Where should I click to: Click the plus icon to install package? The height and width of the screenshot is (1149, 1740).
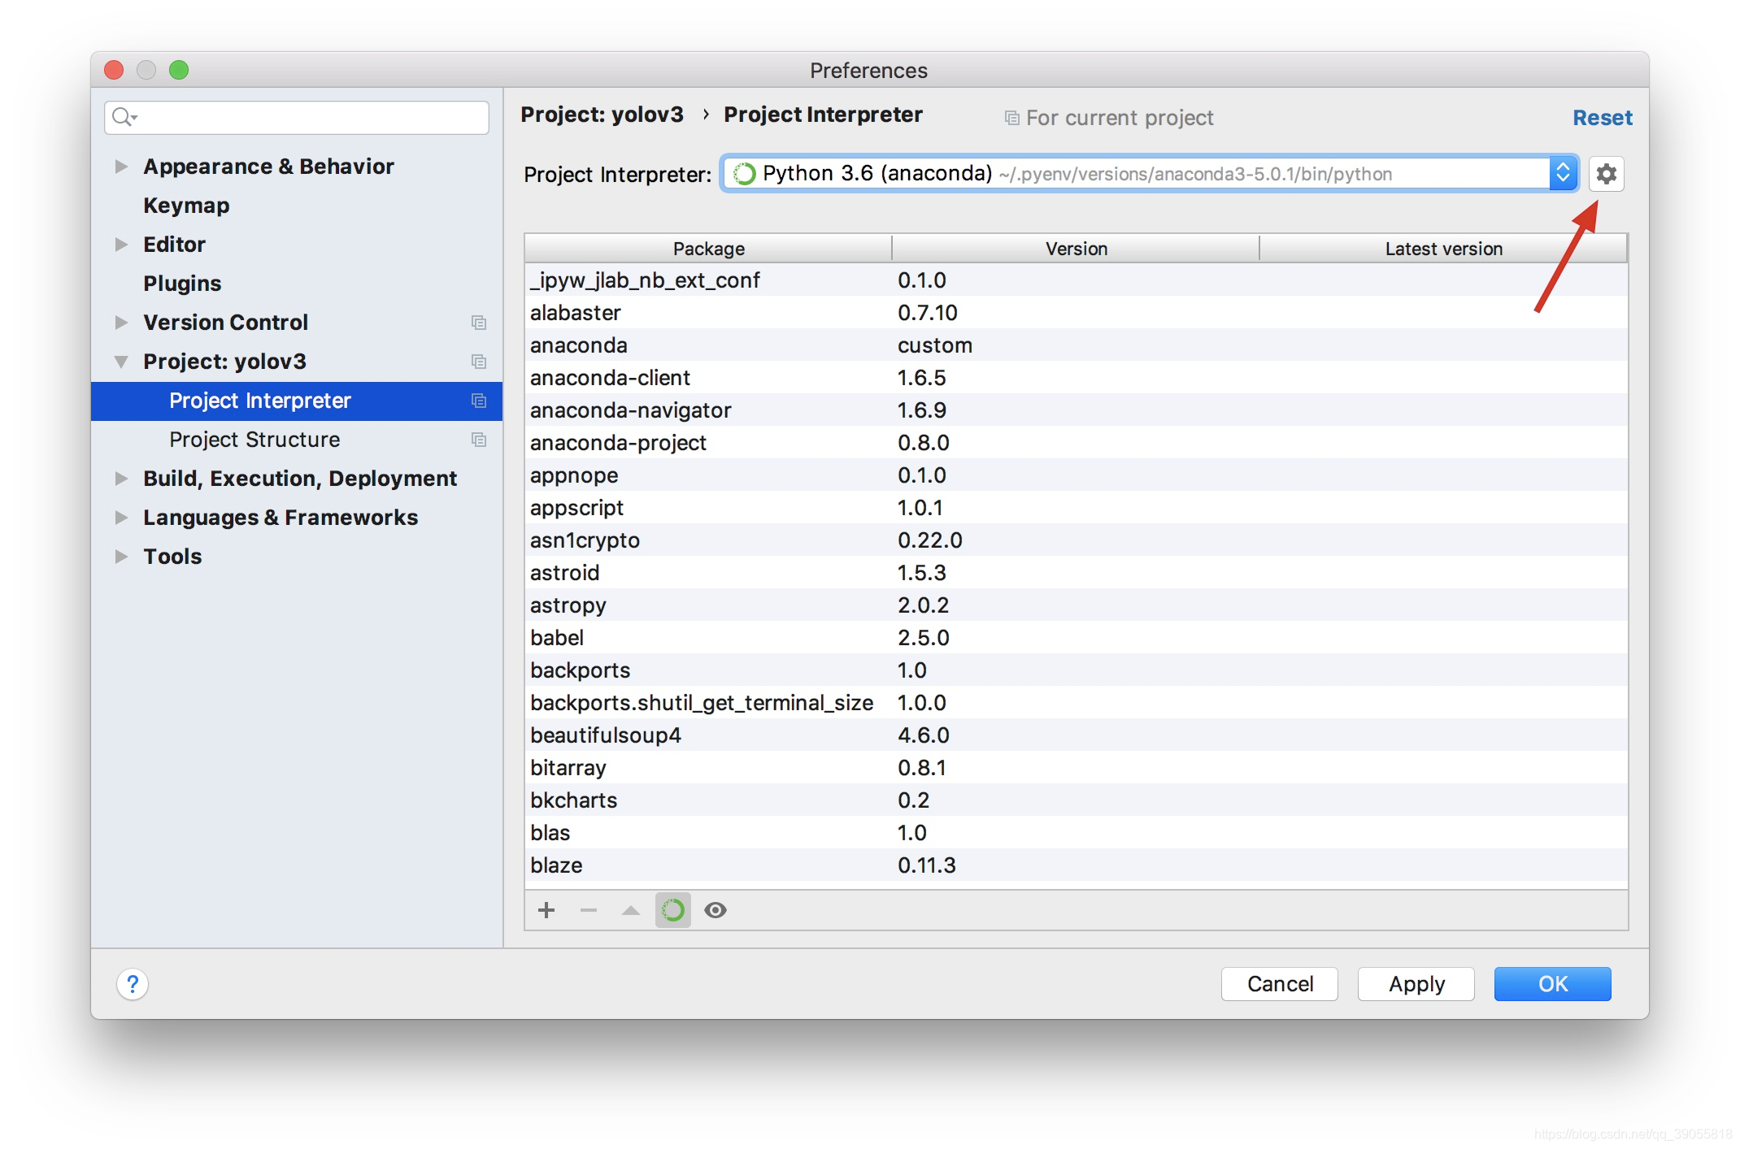tap(546, 910)
